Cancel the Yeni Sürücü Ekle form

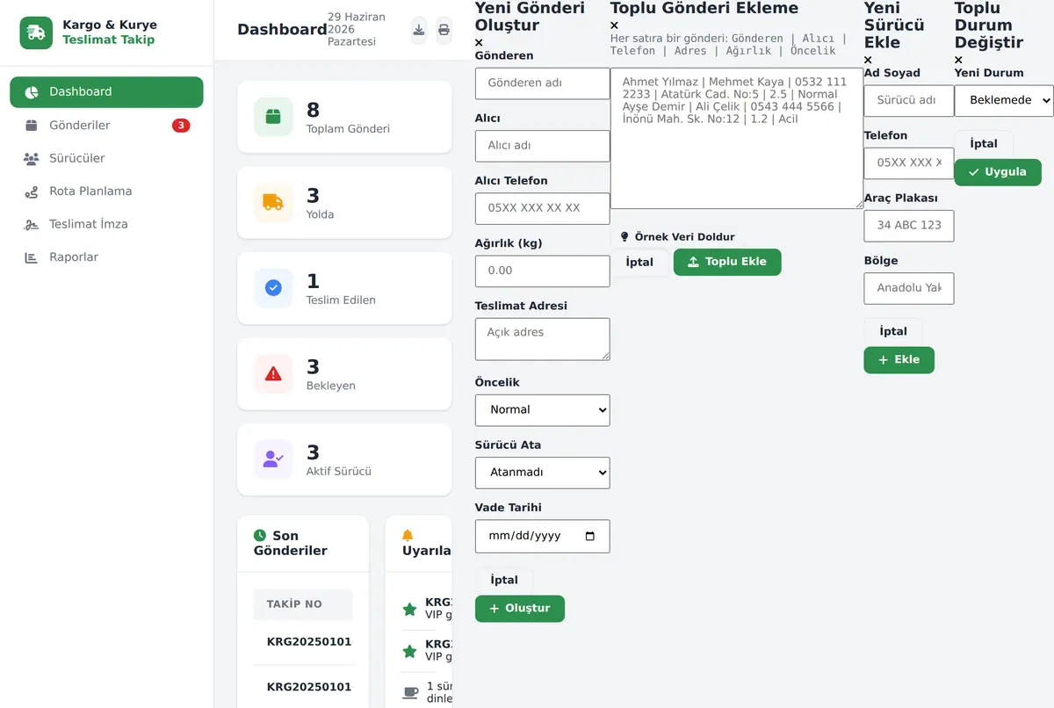893,331
